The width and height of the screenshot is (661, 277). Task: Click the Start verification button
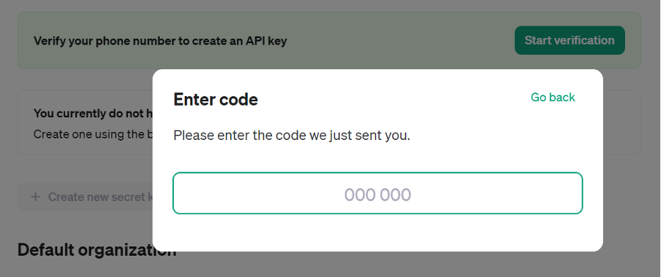pos(570,40)
